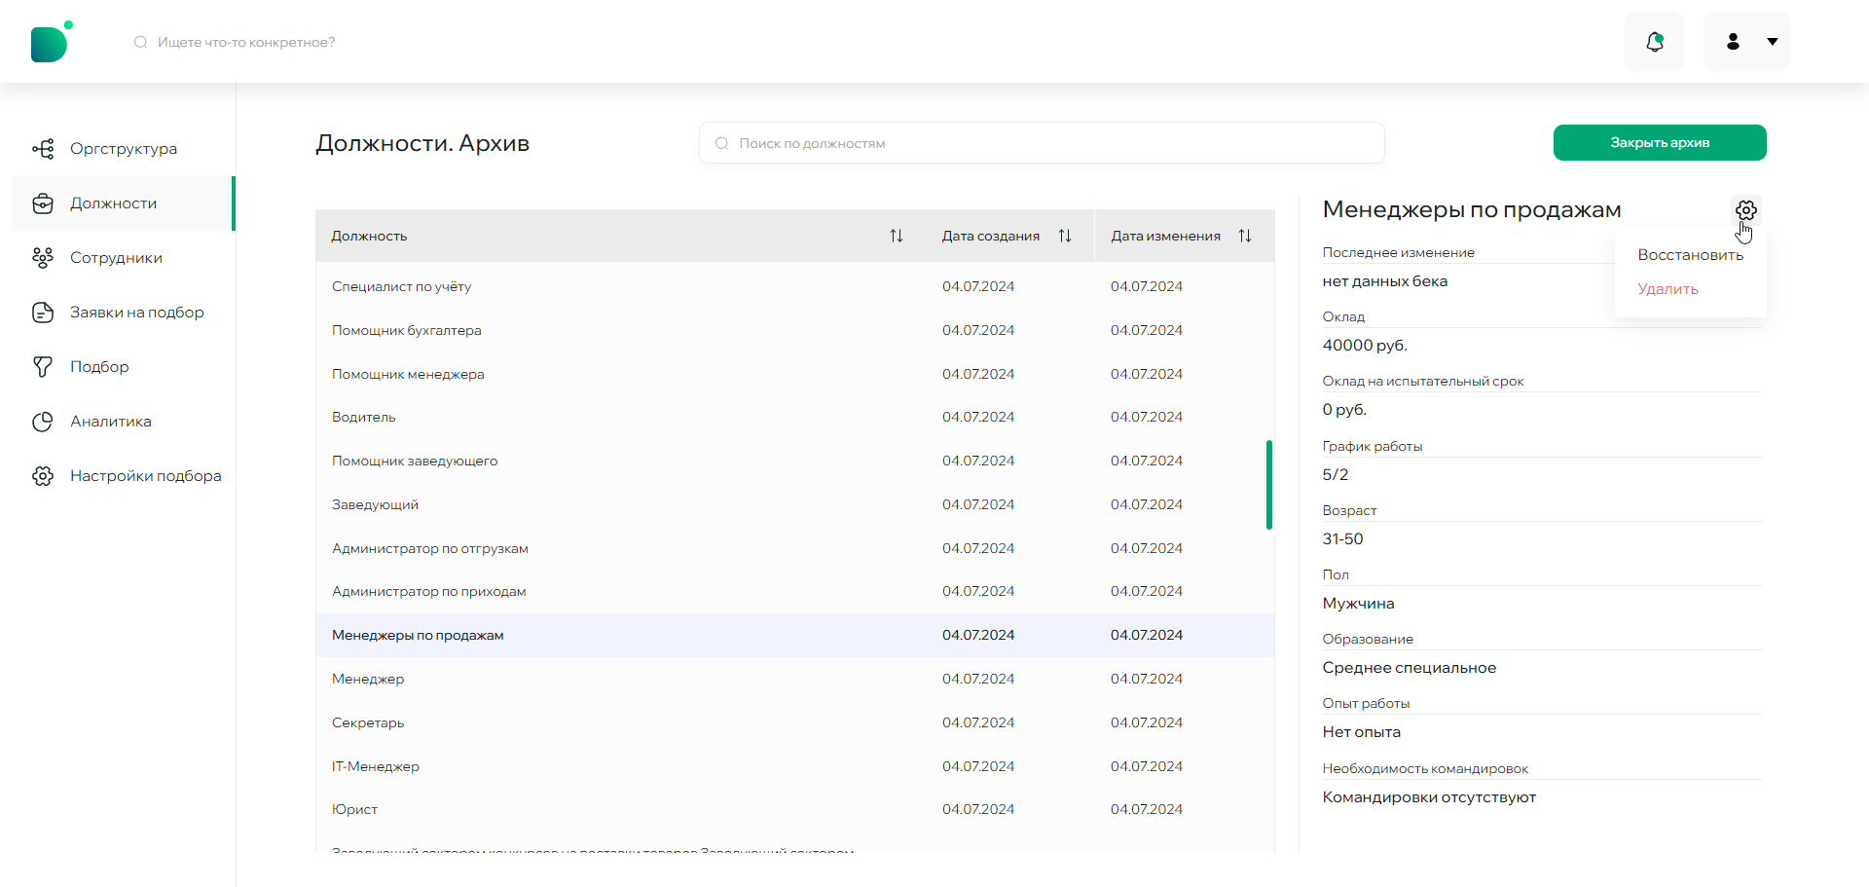Click the global search magnifier icon
1869x887 pixels.
click(x=140, y=42)
